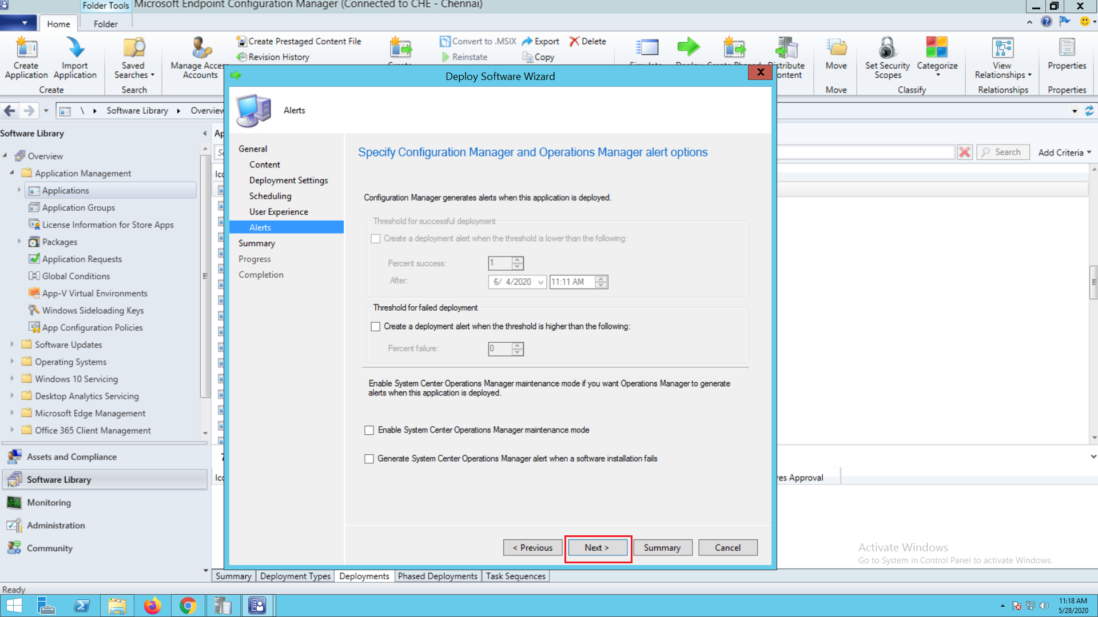This screenshot has width=1098, height=617.
Task: Check Generate Operations Manager alert on failure
Action: [369, 459]
